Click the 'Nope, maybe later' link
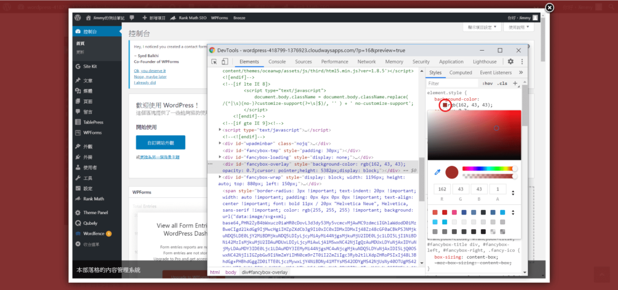The height and width of the screenshot is (290, 618). [x=150, y=77]
